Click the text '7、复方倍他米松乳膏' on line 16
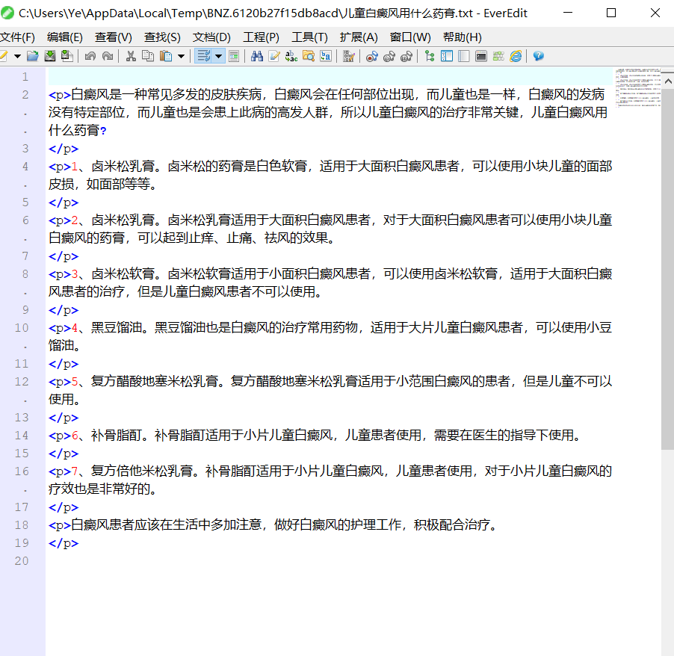The width and height of the screenshot is (674, 656). [x=132, y=471]
